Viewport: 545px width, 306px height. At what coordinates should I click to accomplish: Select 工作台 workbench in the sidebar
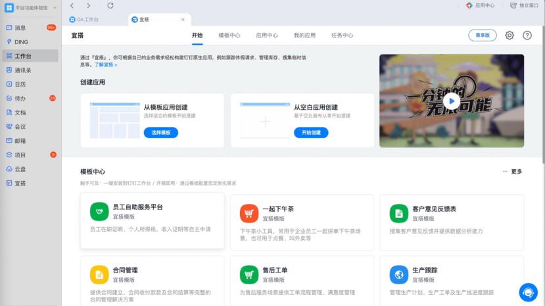click(x=30, y=56)
